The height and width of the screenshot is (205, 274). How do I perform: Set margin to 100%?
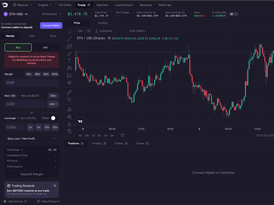pos(55,74)
